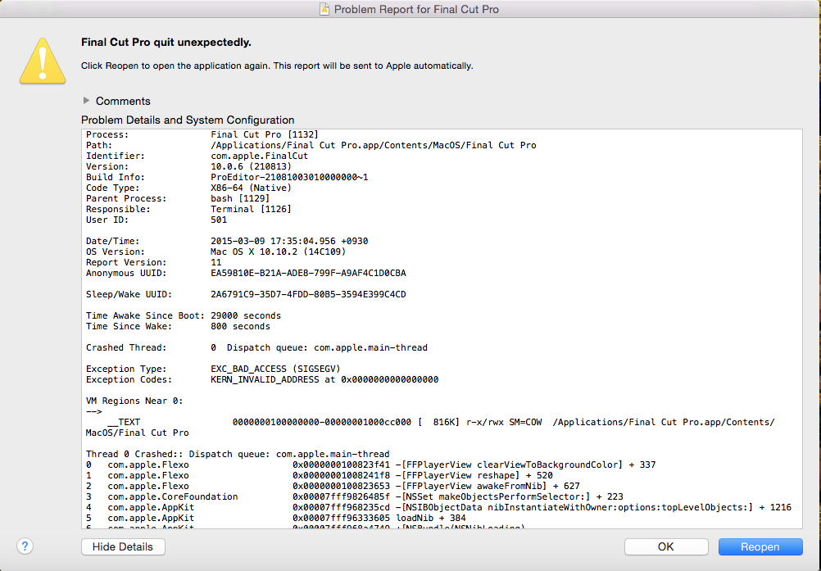Click the document icon in title bar

324,9
